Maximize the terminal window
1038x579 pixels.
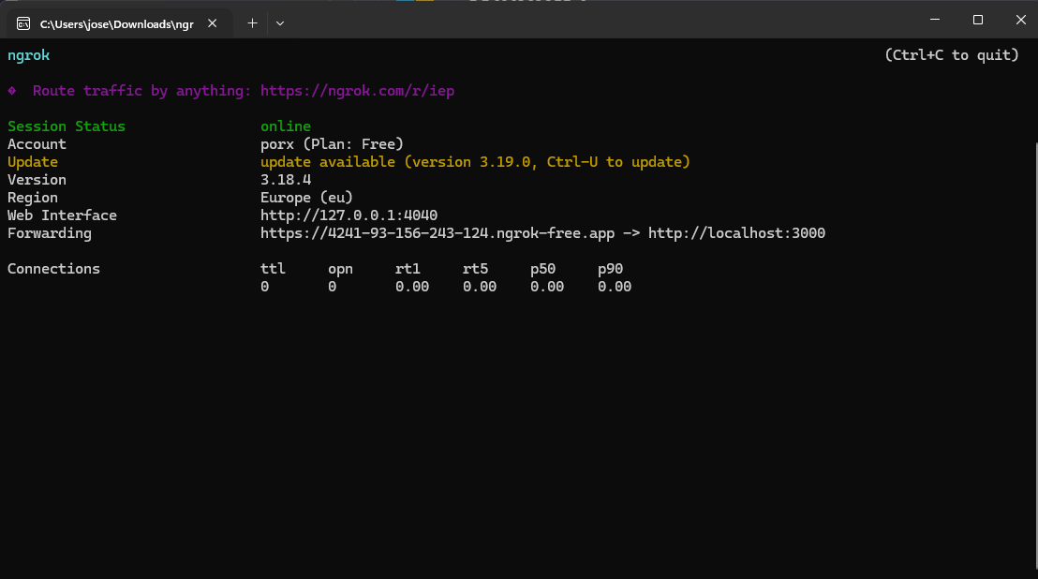pyautogui.click(x=978, y=20)
